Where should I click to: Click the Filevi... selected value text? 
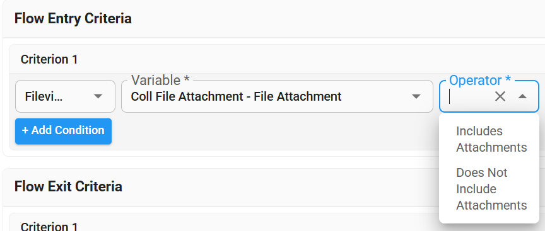click(x=44, y=97)
